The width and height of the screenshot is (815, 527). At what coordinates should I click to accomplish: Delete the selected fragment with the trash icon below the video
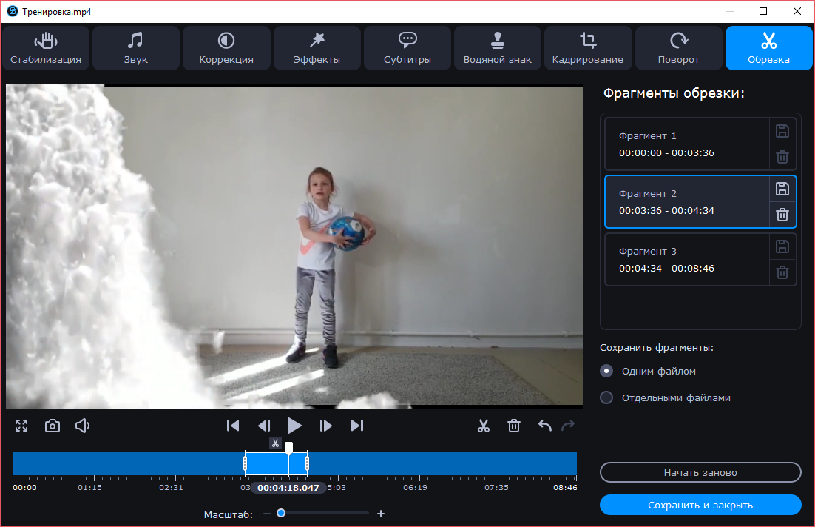[x=514, y=426]
